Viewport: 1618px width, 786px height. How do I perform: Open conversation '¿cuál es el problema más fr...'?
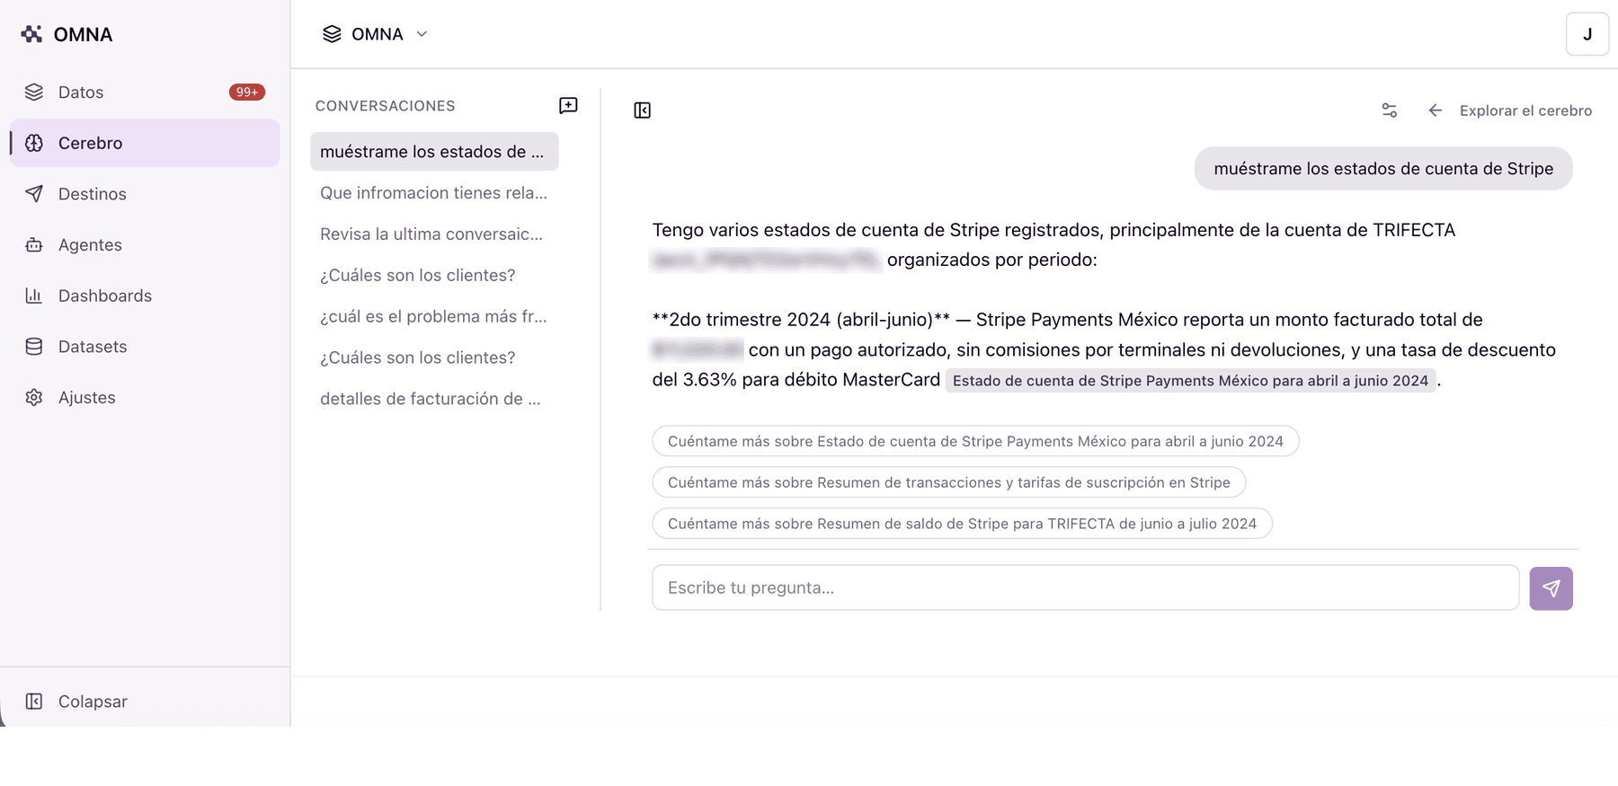click(434, 316)
